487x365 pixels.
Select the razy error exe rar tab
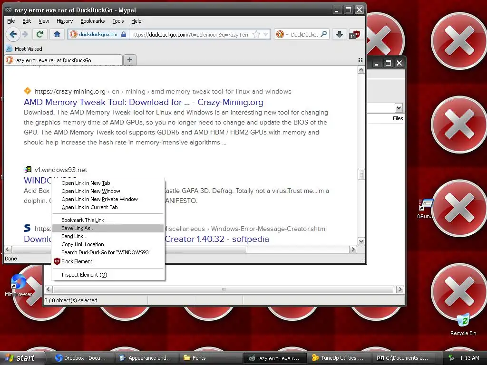[63, 60]
